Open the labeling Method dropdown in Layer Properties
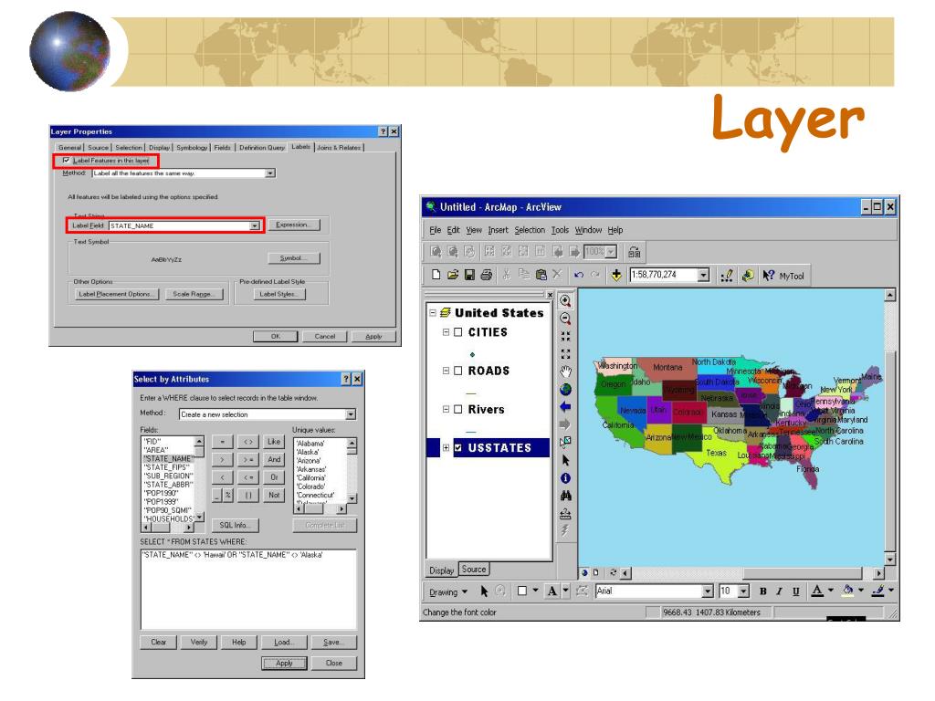 270,173
